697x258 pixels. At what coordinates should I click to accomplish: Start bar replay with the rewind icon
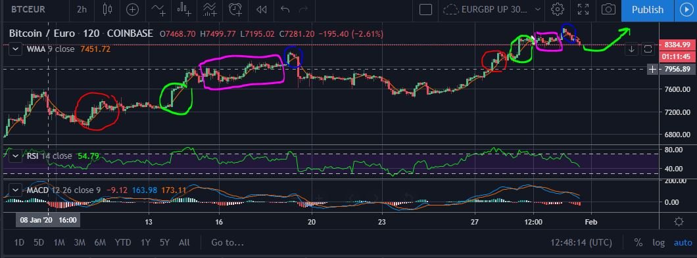tap(262, 9)
